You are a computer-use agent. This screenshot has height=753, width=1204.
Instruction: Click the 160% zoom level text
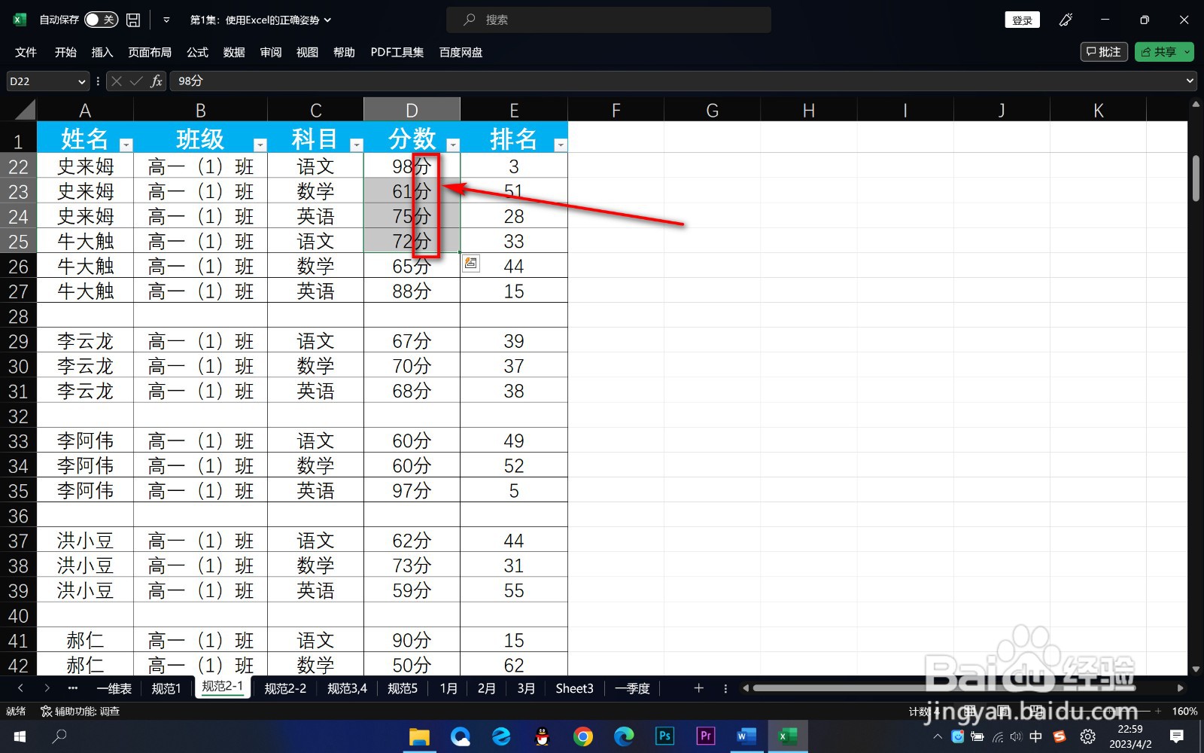1184,711
